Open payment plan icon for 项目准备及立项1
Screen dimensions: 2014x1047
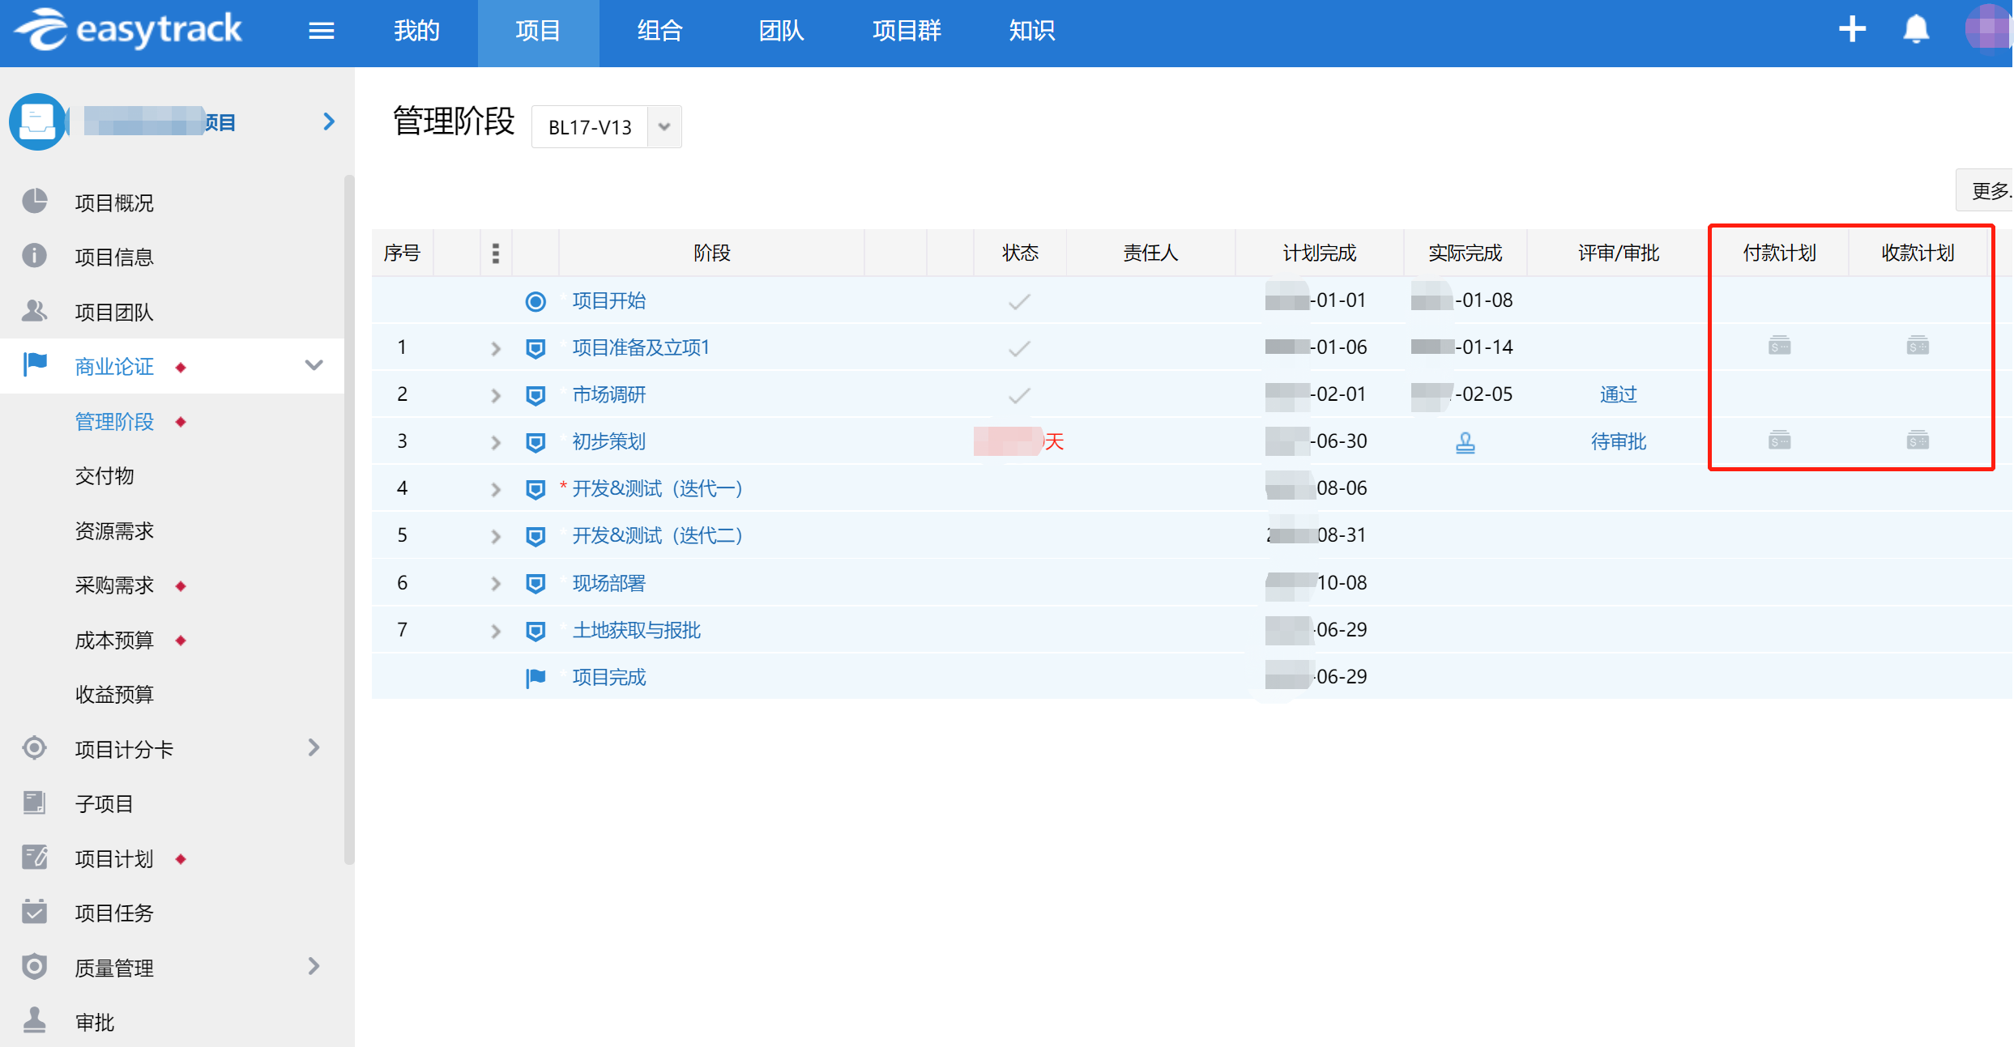point(1779,347)
